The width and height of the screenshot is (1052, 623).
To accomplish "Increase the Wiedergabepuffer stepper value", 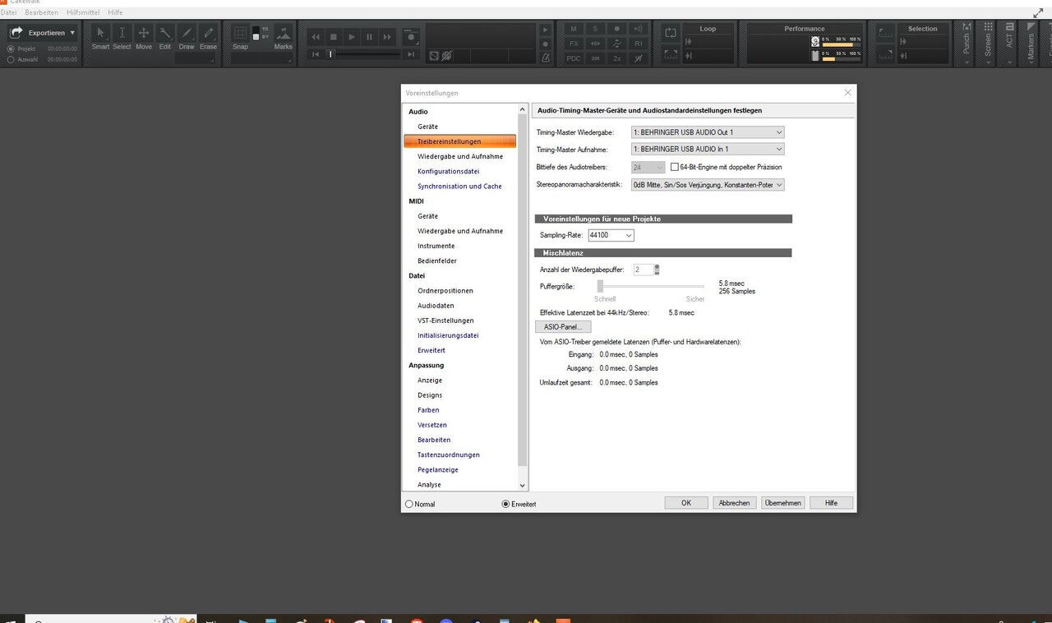I will 657,267.
